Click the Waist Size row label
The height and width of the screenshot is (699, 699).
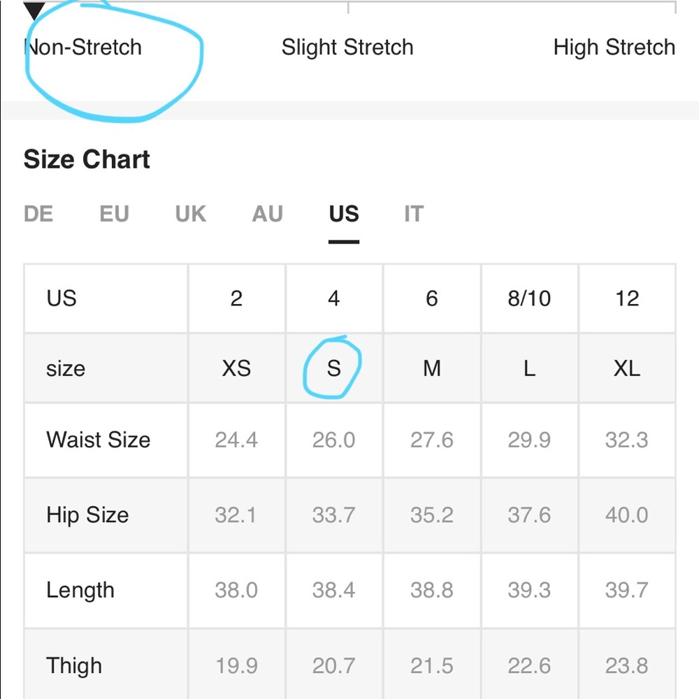pyautogui.click(x=99, y=440)
